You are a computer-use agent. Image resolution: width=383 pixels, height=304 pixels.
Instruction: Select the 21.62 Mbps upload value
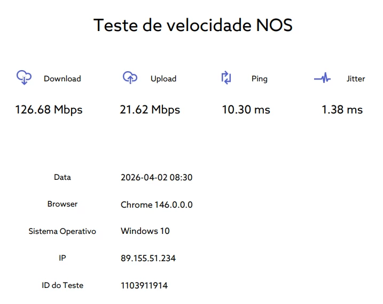(150, 110)
